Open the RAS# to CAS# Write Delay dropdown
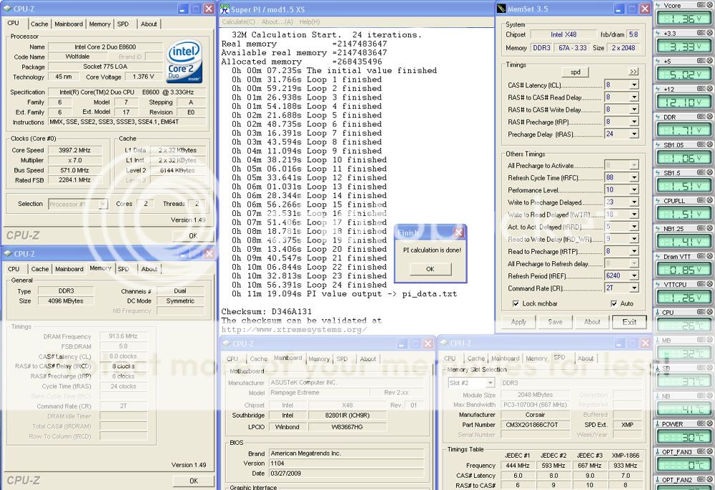This screenshot has width=715, height=490. coord(634,109)
